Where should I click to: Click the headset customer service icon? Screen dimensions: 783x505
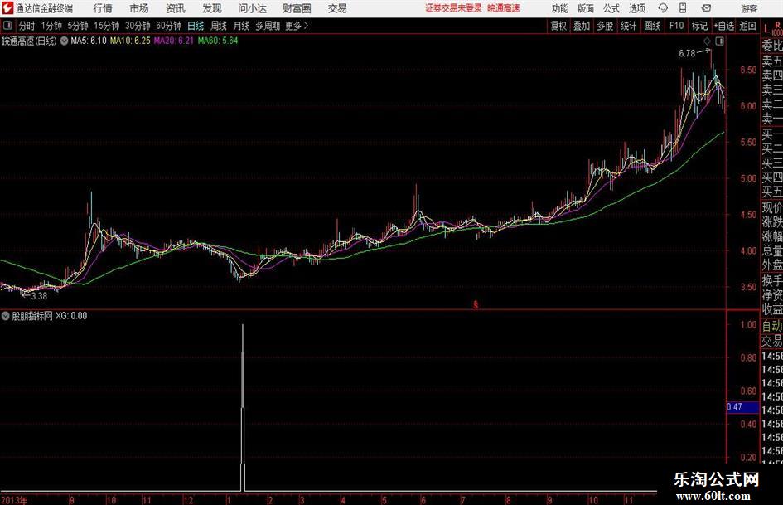[663, 8]
